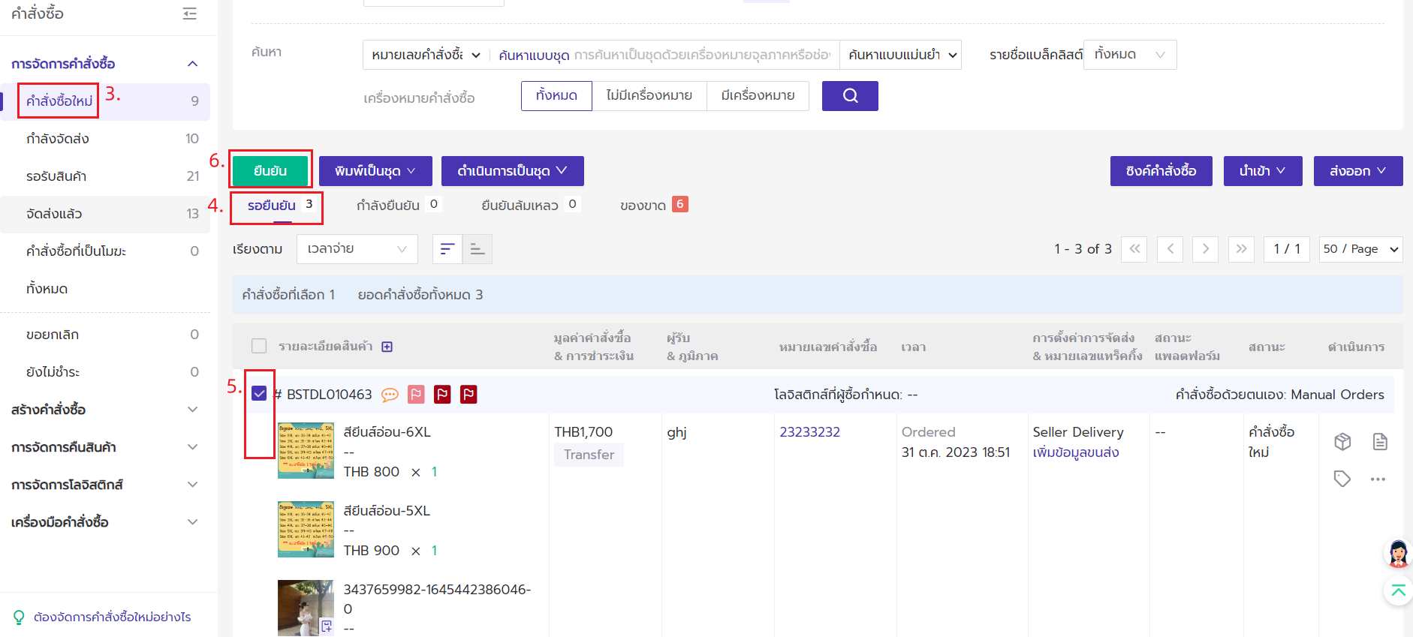The image size is (1413, 637).
Task: Collapse the sidebar using the menu icon
Action: [x=190, y=14]
